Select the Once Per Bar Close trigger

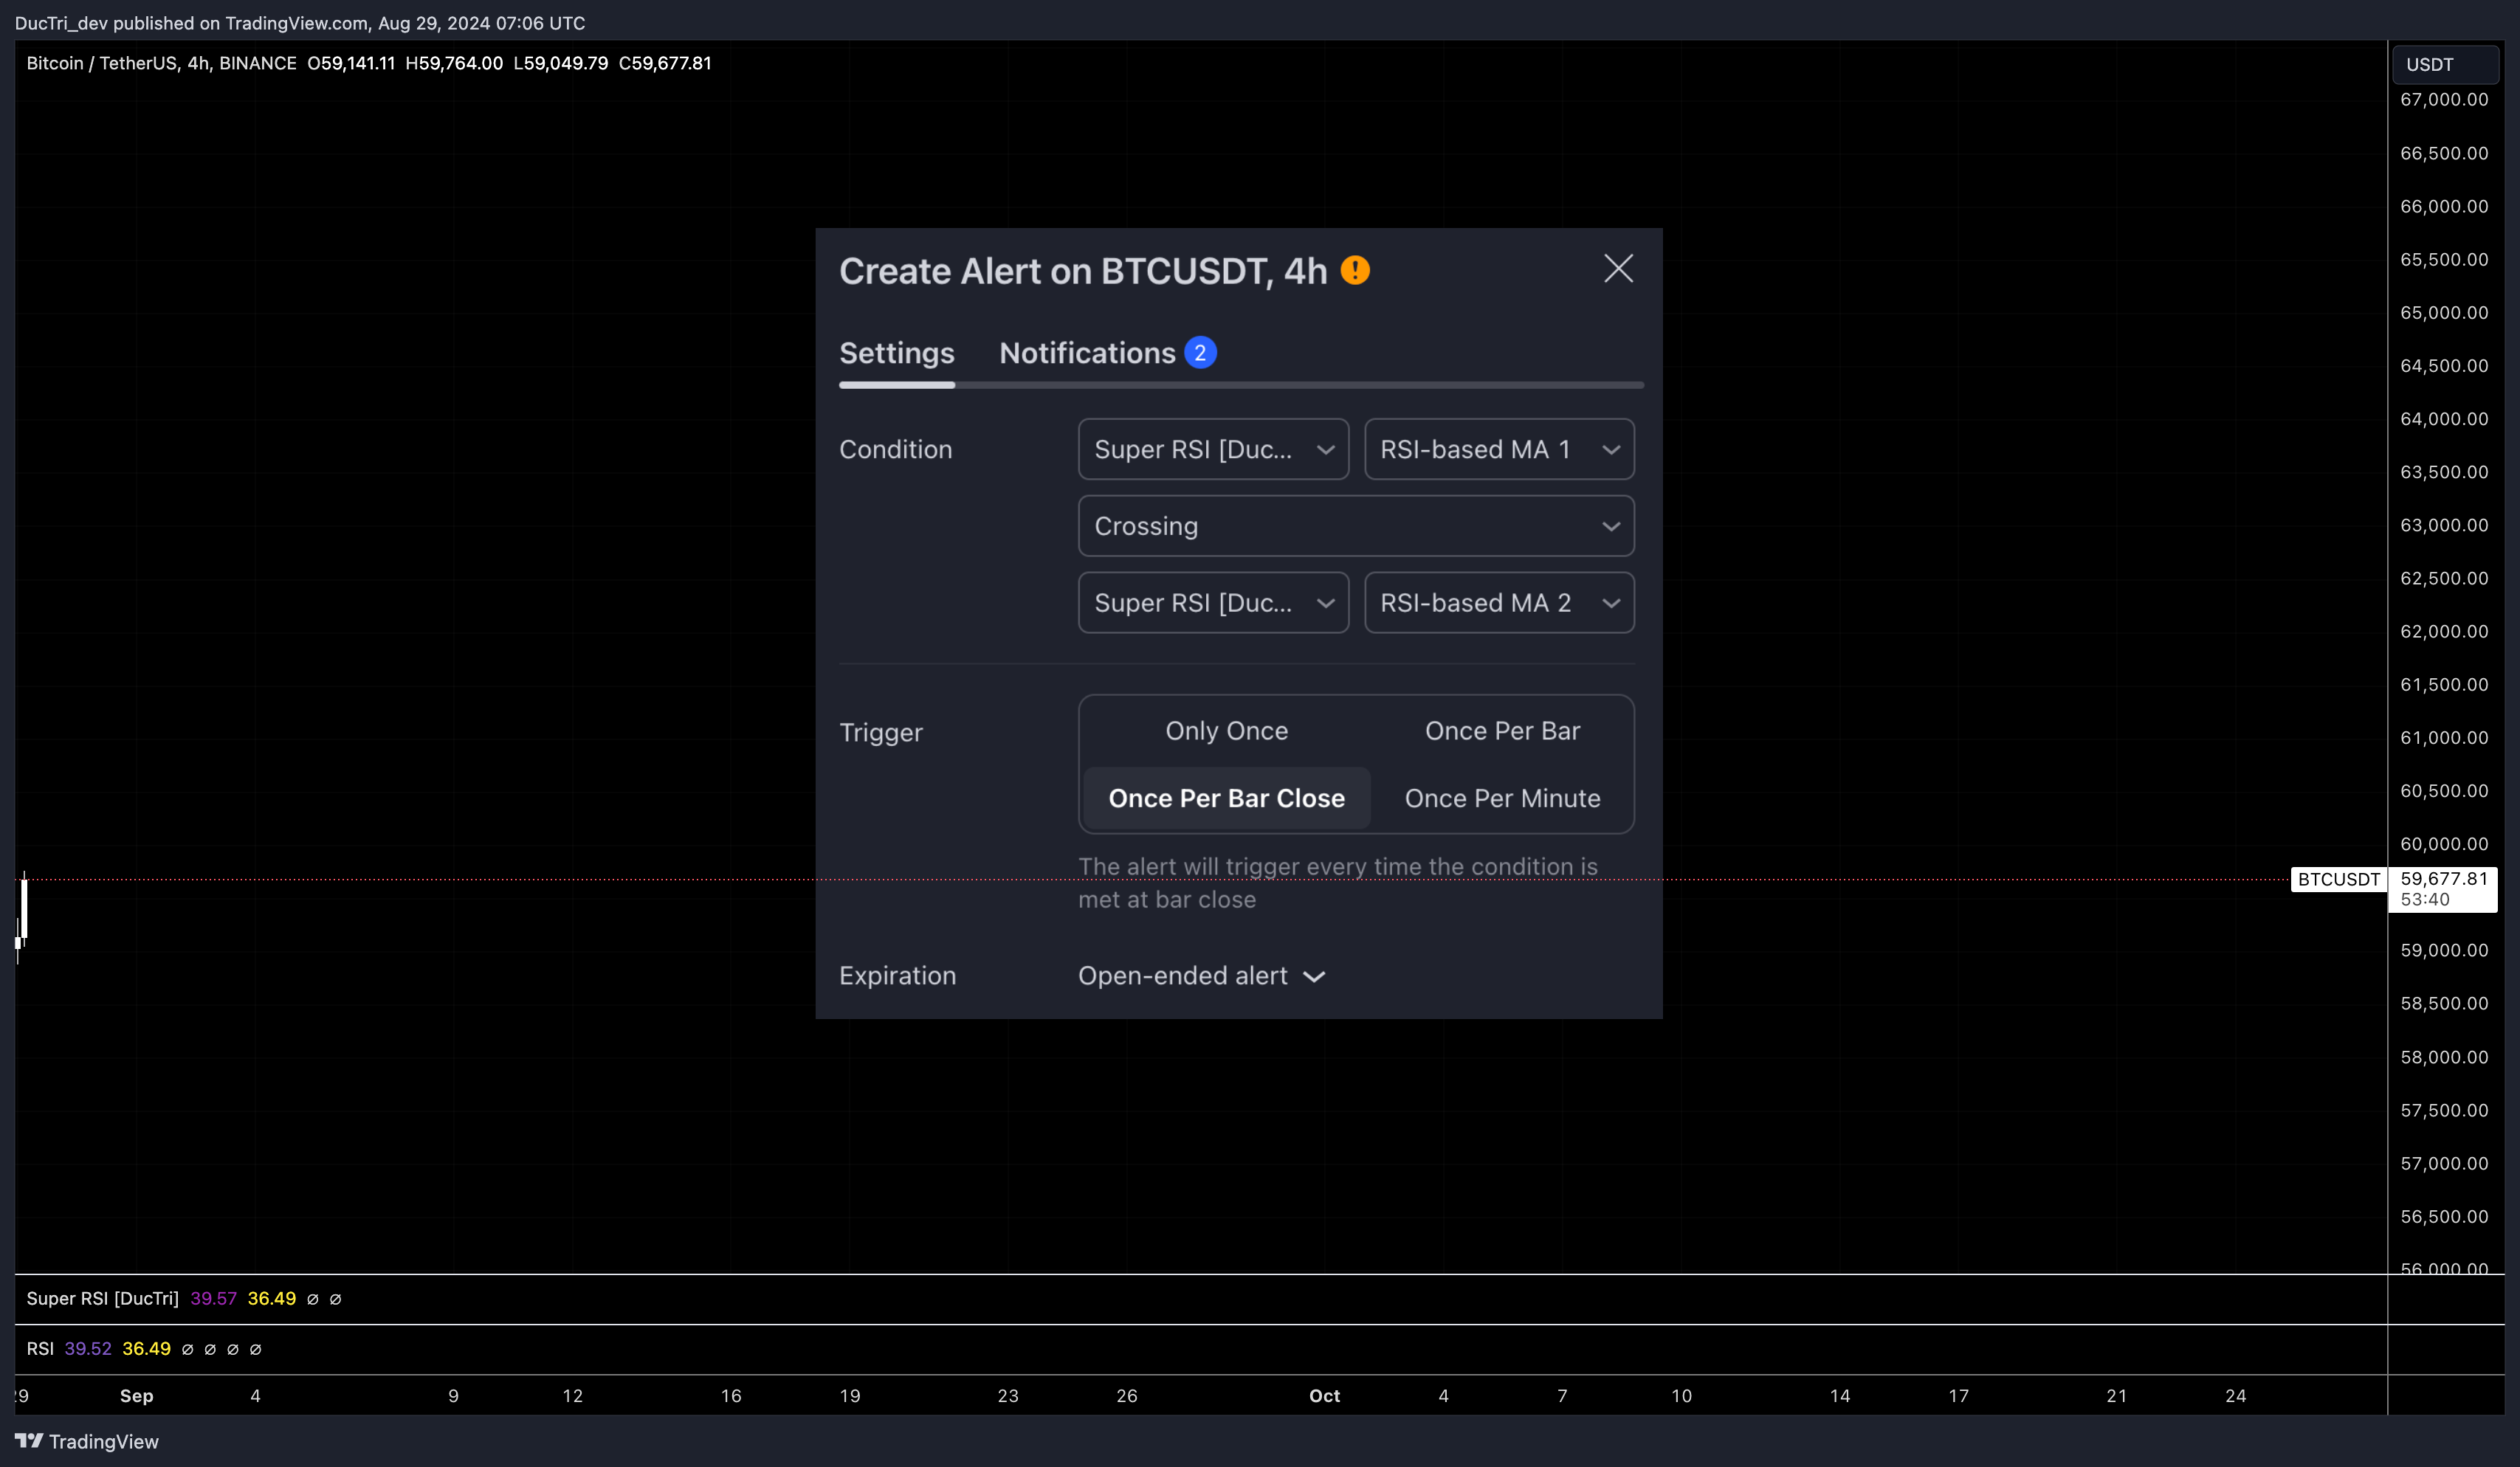click(x=1226, y=798)
